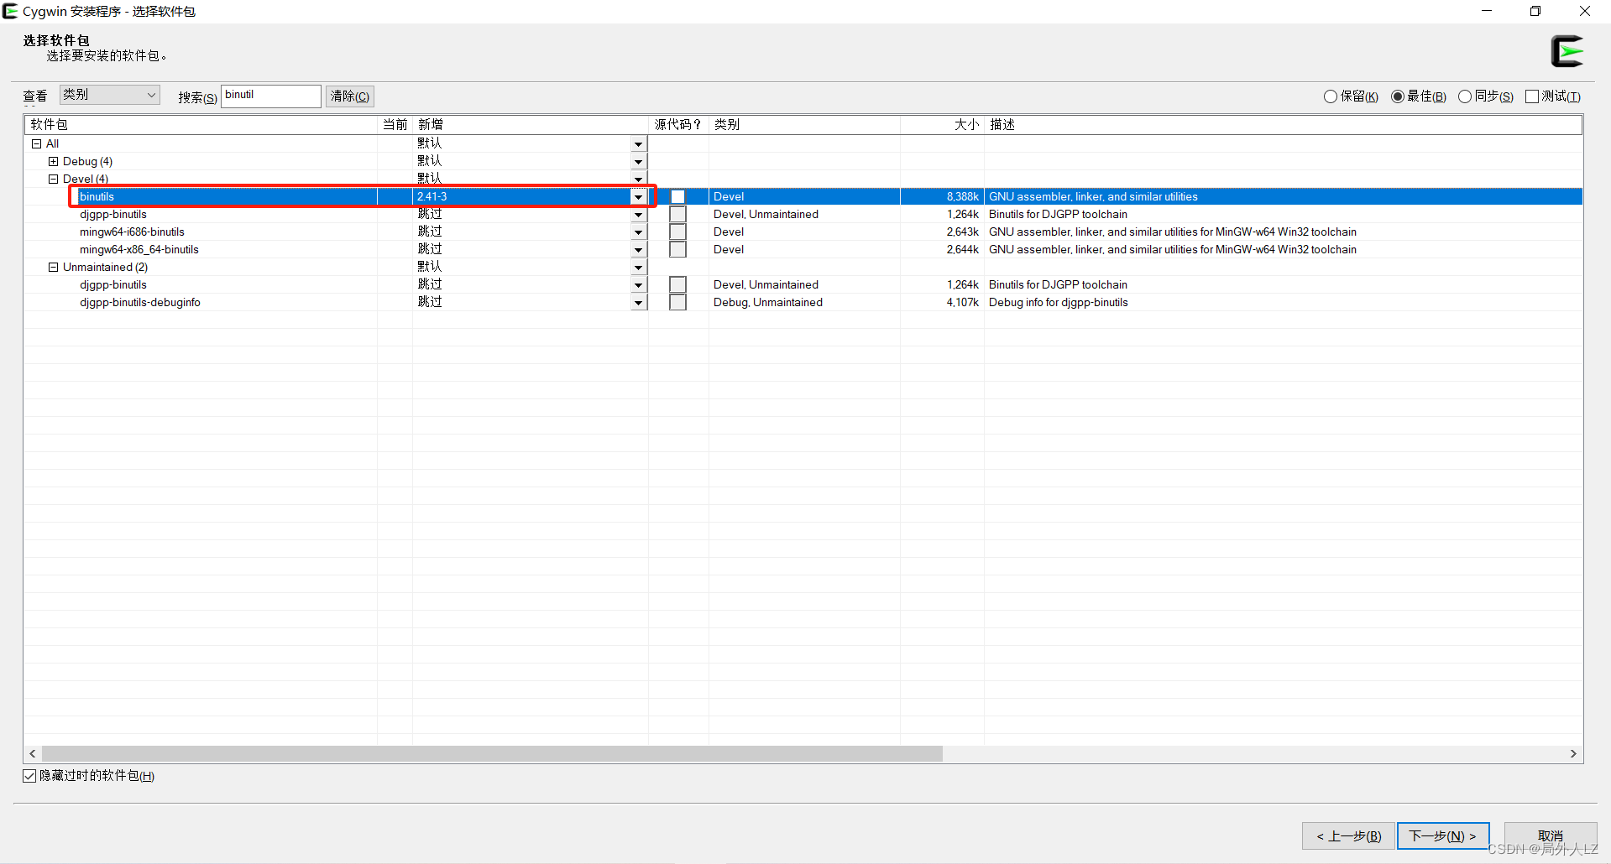Viewport: 1611px width, 864px height.
Task: Open action dropdown for Debug (4) row
Action: (639, 162)
